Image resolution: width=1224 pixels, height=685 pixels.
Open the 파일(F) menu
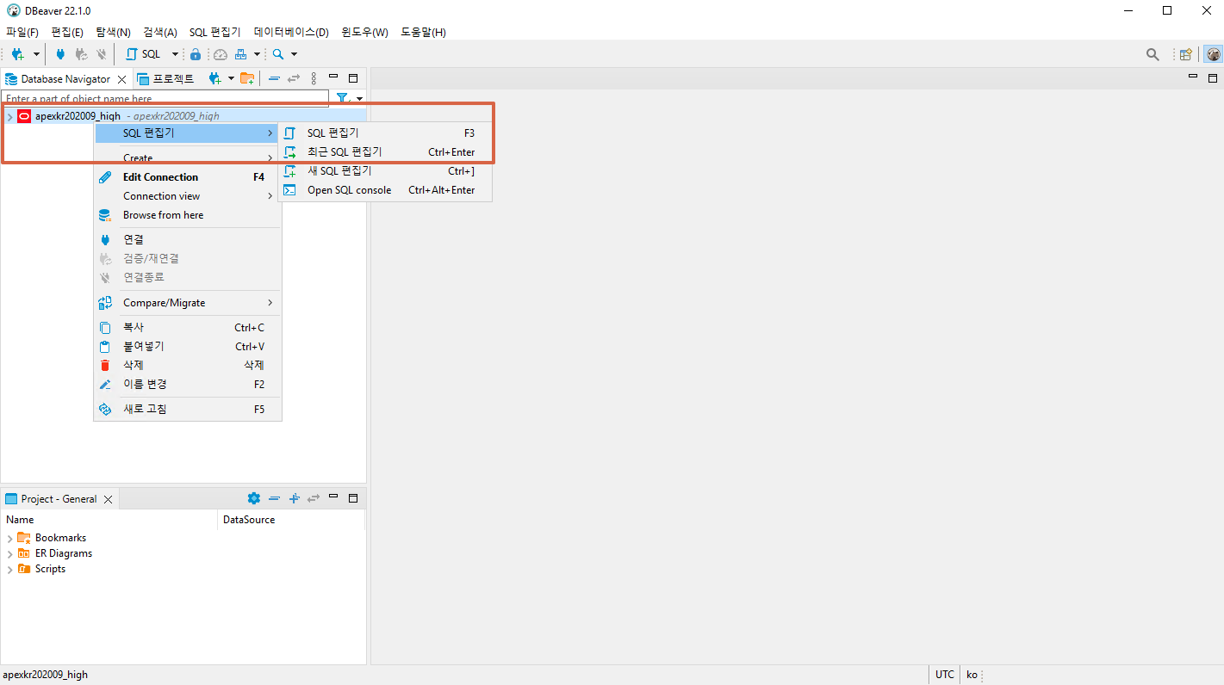(x=22, y=32)
